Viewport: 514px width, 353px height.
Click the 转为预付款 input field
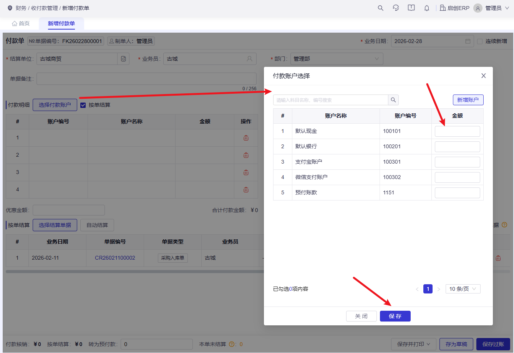pos(157,344)
